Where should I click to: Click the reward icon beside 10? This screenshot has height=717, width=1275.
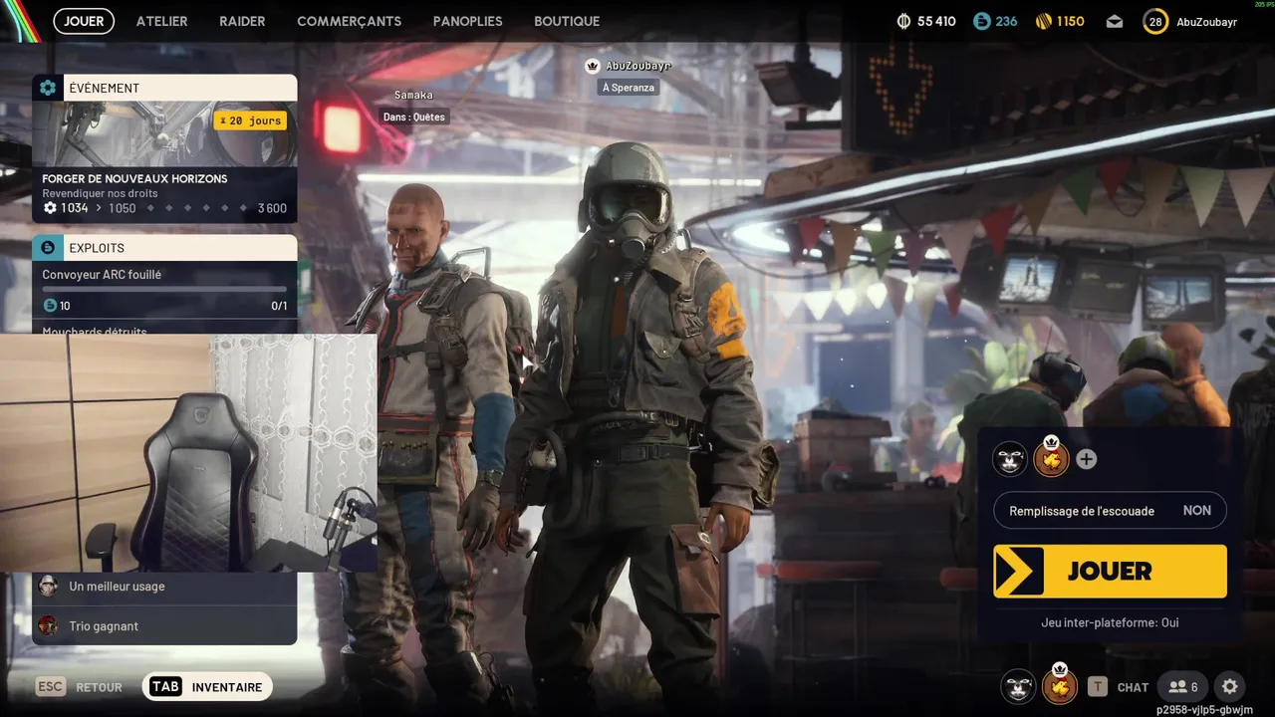50,306
